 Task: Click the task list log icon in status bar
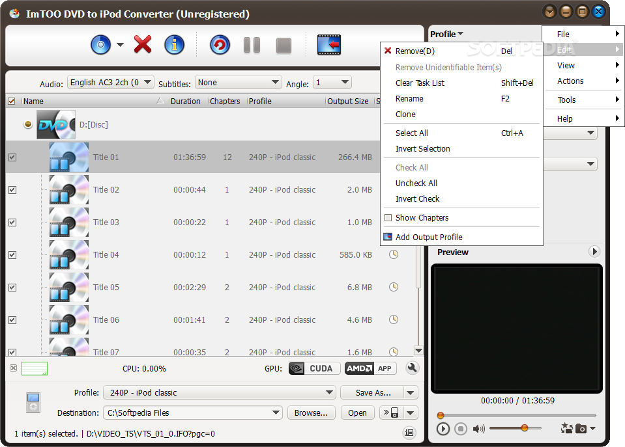point(409,433)
